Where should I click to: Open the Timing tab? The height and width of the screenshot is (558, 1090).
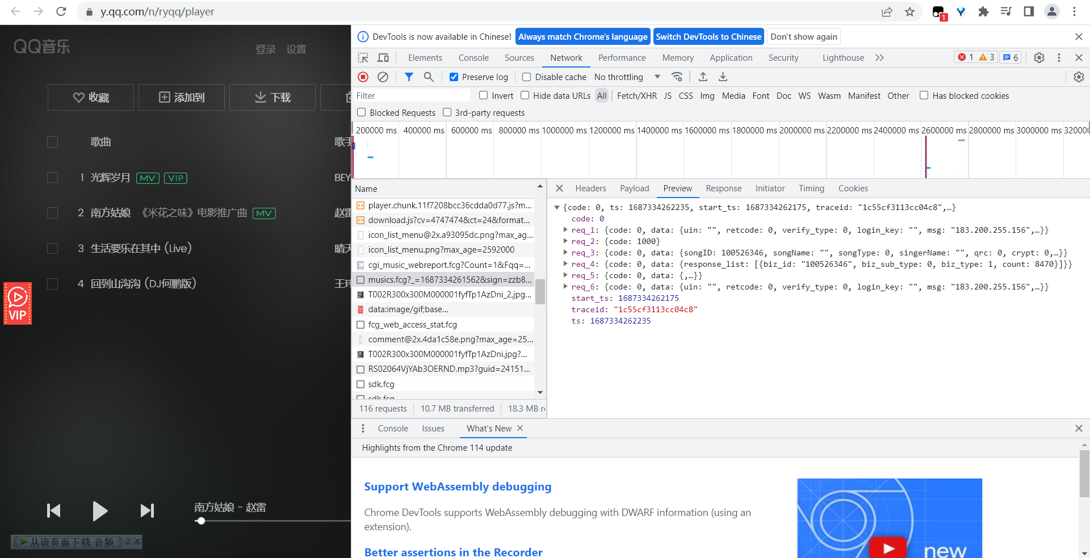click(811, 188)
